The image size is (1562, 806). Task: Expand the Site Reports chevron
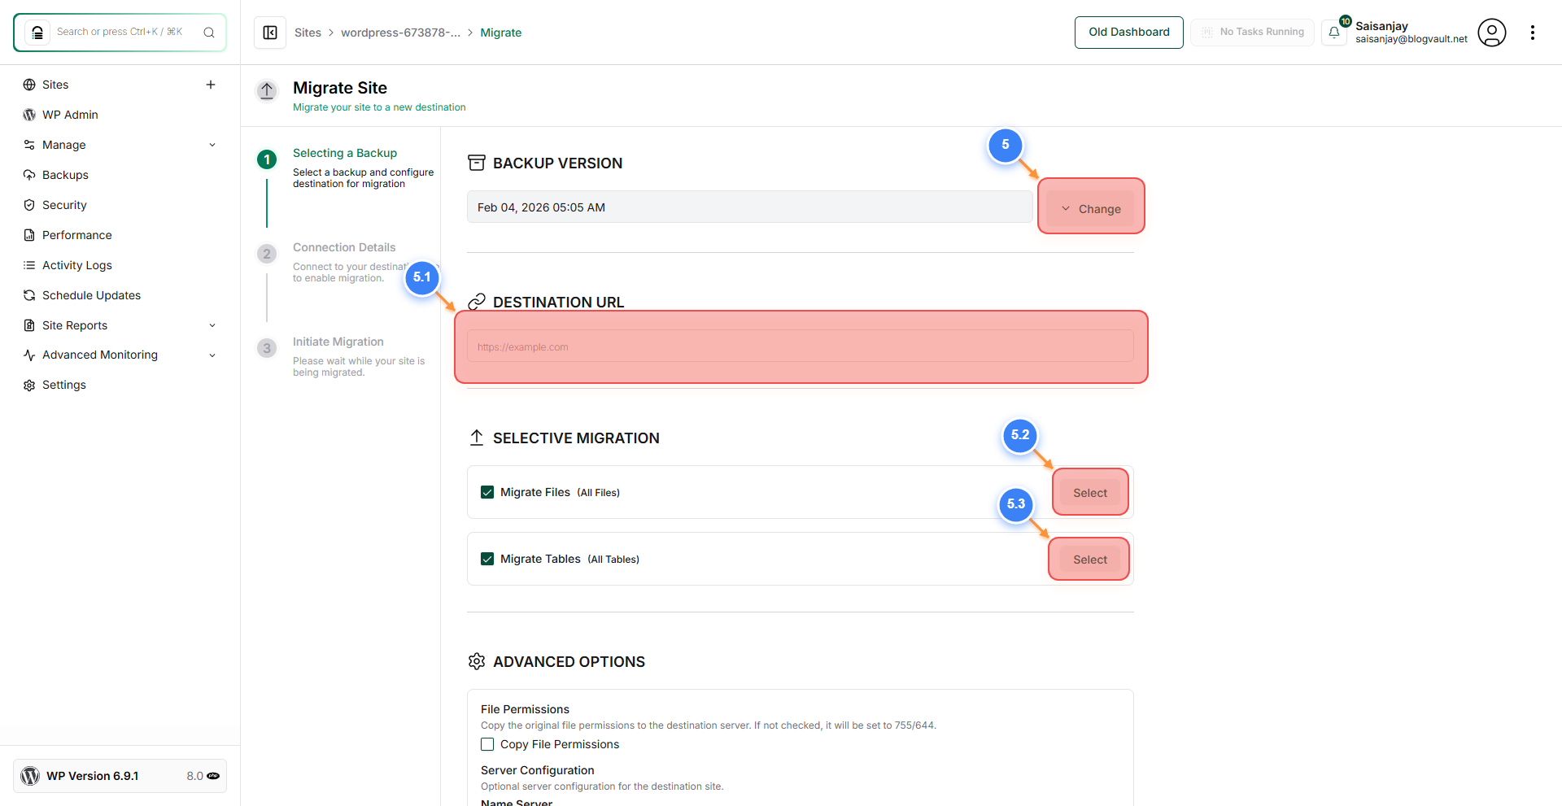pos(212,325)
